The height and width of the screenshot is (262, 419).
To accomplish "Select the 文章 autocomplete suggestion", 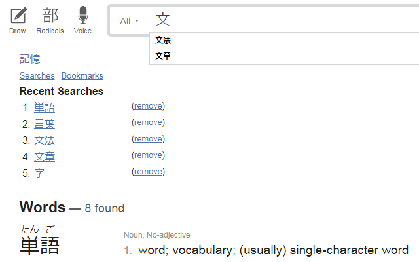I will 284,56.
